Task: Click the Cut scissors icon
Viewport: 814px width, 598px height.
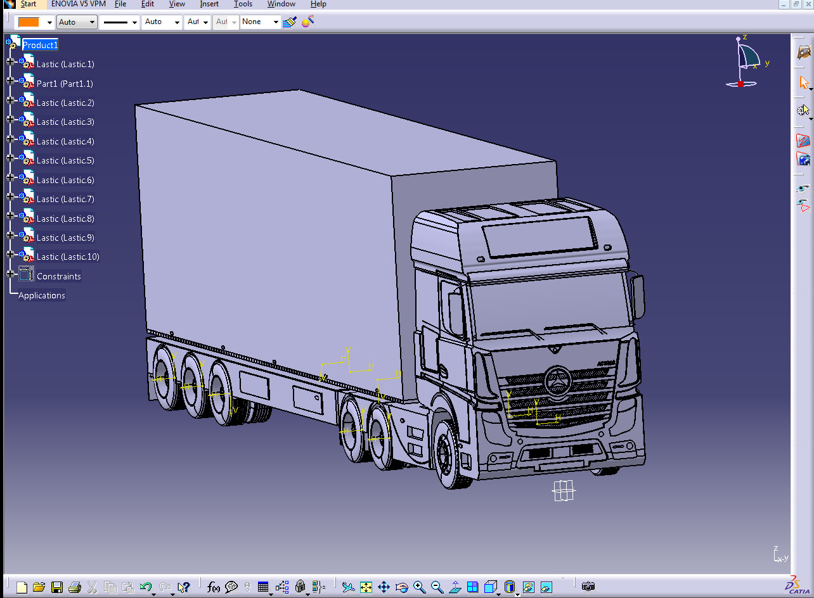Action: 92,587
